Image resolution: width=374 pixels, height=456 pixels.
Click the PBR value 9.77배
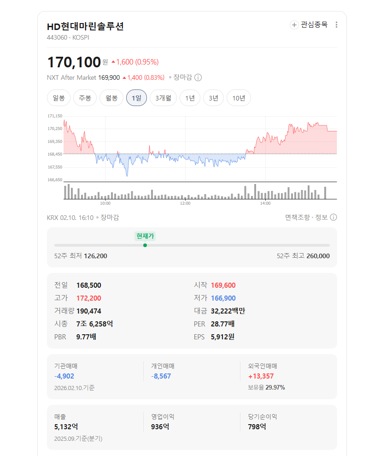[x=86, y=337]
